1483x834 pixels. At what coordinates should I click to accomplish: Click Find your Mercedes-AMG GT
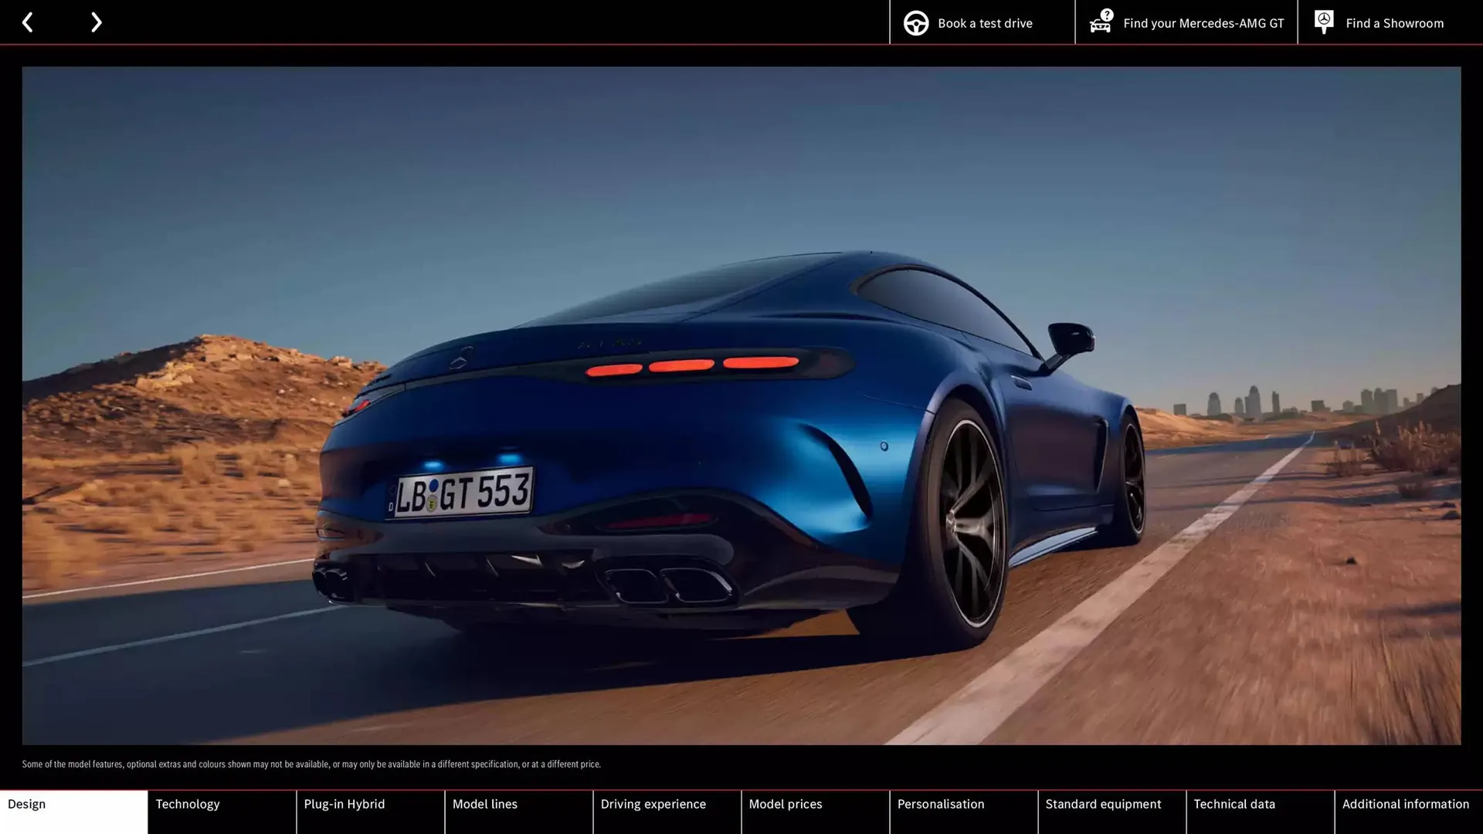(1203, 22)
